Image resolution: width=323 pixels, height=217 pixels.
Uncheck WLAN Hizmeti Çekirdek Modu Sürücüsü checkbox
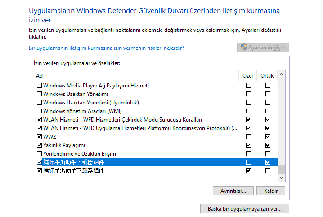[x=39, y=119]
